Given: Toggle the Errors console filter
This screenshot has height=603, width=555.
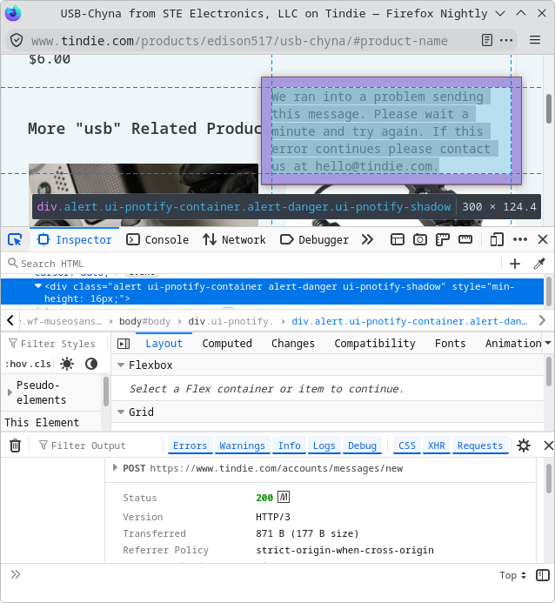Looking at the screenshot, I should coord(190,446).
